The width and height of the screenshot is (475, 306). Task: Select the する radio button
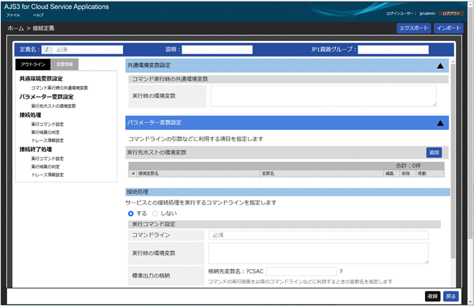pos(131,214)
